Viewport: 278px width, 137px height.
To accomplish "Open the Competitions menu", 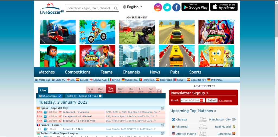I will click(x=78, y=72).
